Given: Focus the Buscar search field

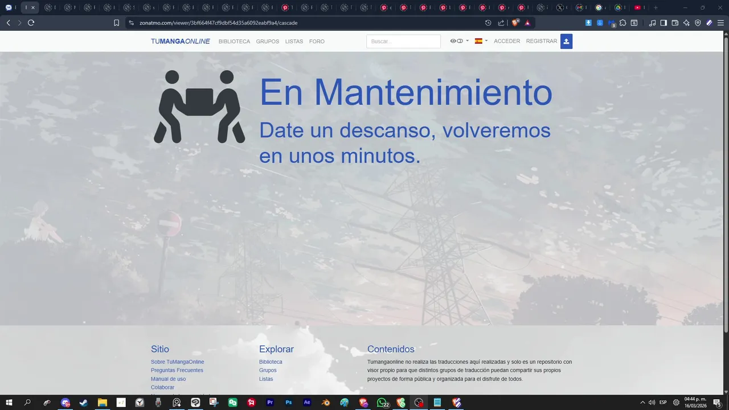Looking at the screenshot, I should click(403, 42).
